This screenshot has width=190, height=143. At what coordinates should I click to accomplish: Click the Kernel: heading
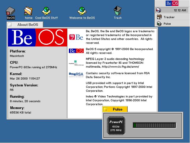pos(16,74)
